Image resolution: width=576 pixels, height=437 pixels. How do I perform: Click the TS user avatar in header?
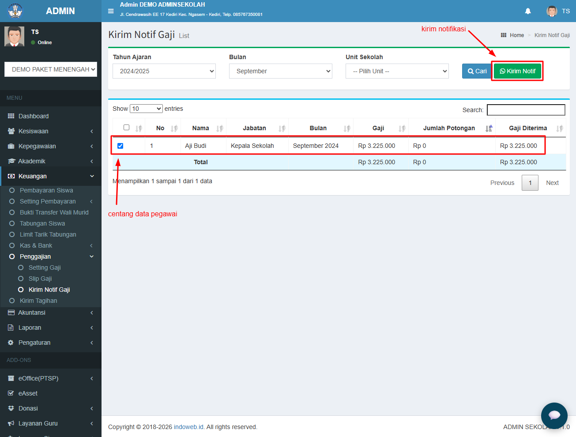[x=552, y=11]
